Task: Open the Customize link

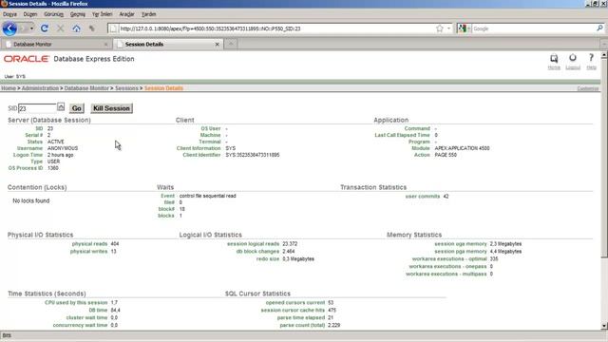Action: [588, 88]
